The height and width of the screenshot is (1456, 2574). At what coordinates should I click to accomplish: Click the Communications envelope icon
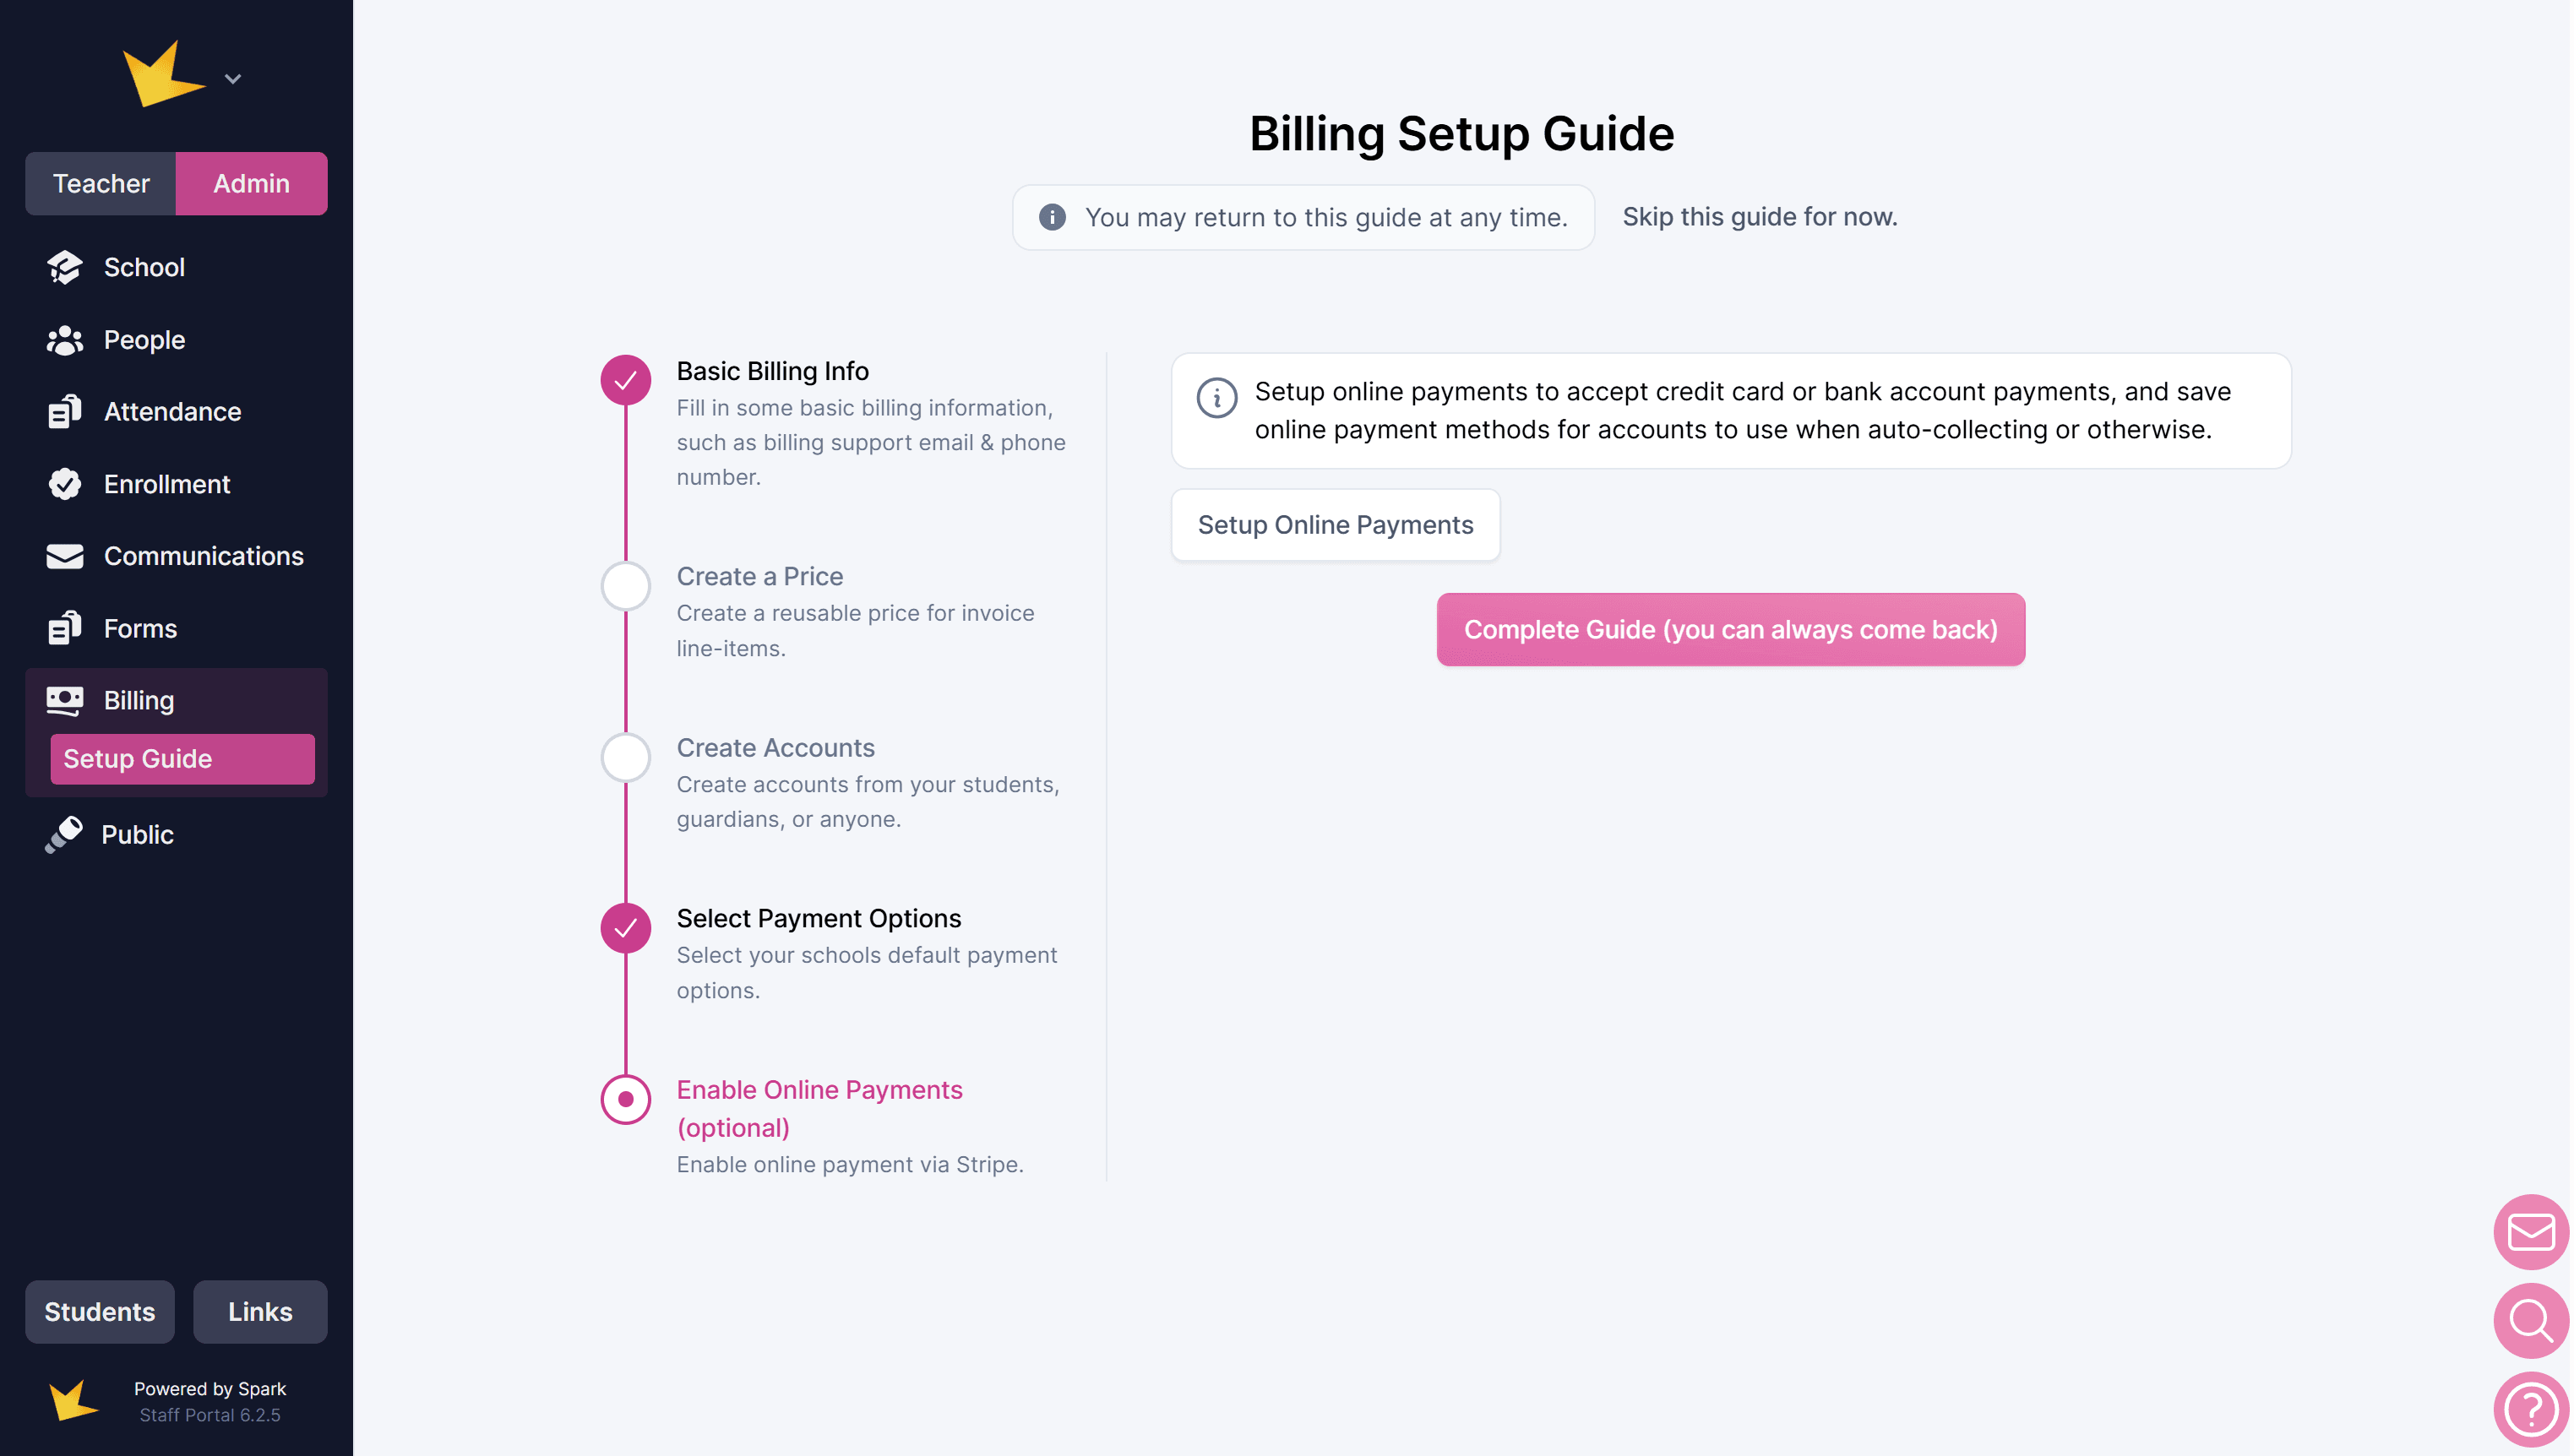[x=65, y=556]
